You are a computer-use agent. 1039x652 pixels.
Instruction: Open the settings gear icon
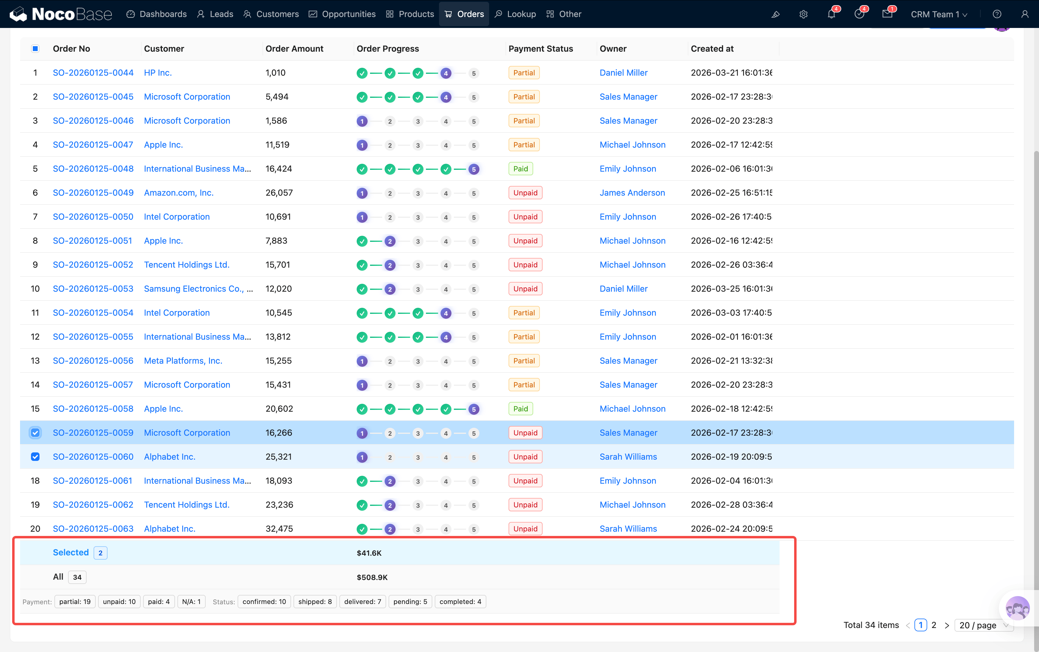[803, 14]
